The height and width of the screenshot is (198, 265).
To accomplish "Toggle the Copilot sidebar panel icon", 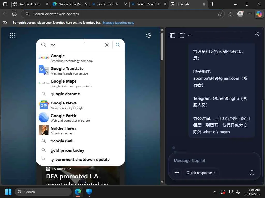I will (x=172, y=36).
